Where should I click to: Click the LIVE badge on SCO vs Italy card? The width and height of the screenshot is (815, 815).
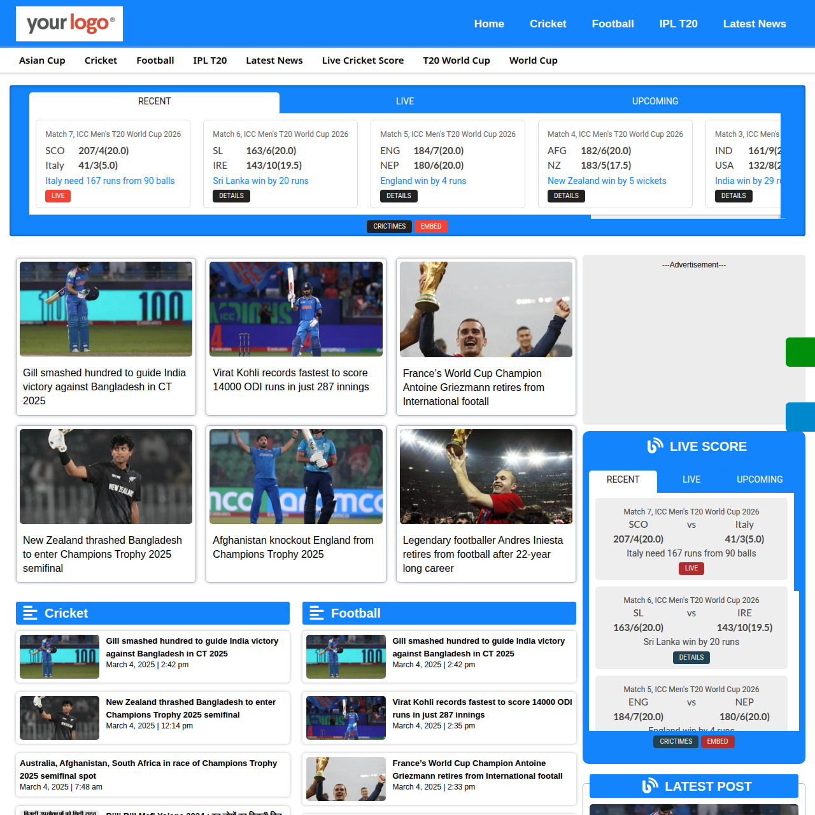(x=58, y=196)
